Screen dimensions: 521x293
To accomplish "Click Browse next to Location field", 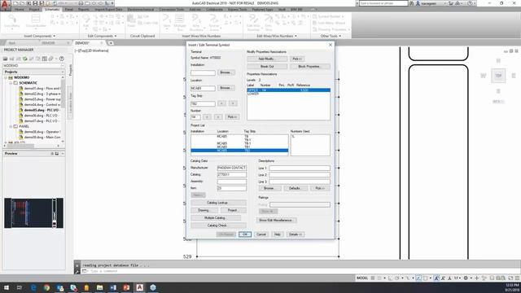I will tap(226, 88).
